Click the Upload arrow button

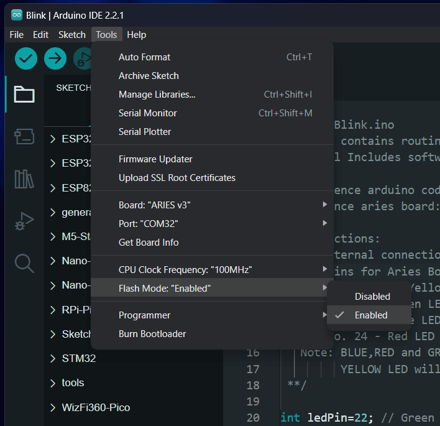[55, 58]
